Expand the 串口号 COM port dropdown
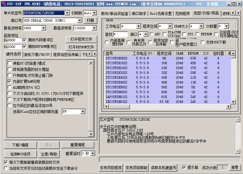 click(80, 21)
